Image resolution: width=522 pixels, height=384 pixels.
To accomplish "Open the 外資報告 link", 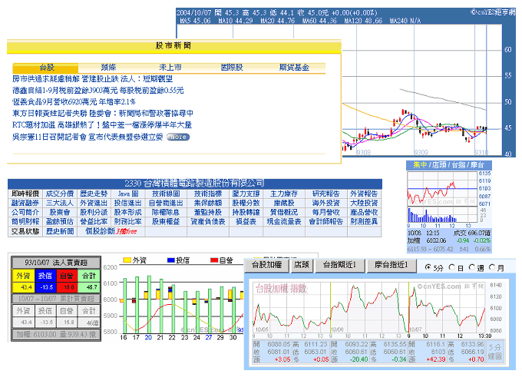I will (x=364, y=194).
